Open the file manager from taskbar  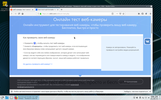coord(7,98)
